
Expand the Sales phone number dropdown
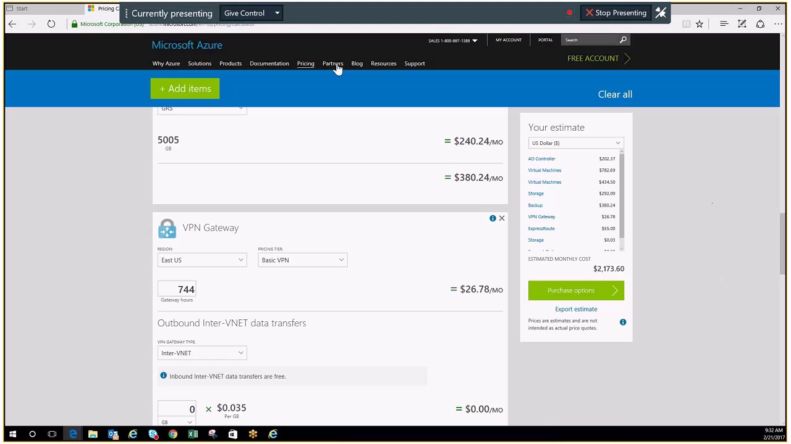(475, 41)
